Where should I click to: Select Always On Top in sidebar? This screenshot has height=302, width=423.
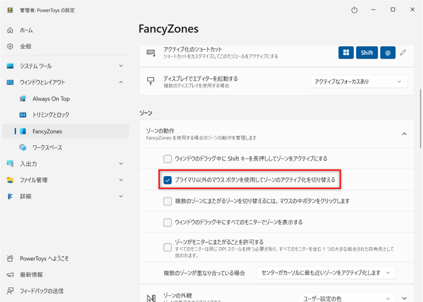[x=51, y=99]
